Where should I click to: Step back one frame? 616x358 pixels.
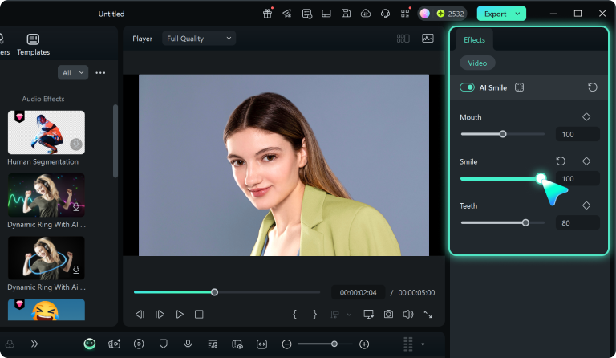tap(140, 315)
